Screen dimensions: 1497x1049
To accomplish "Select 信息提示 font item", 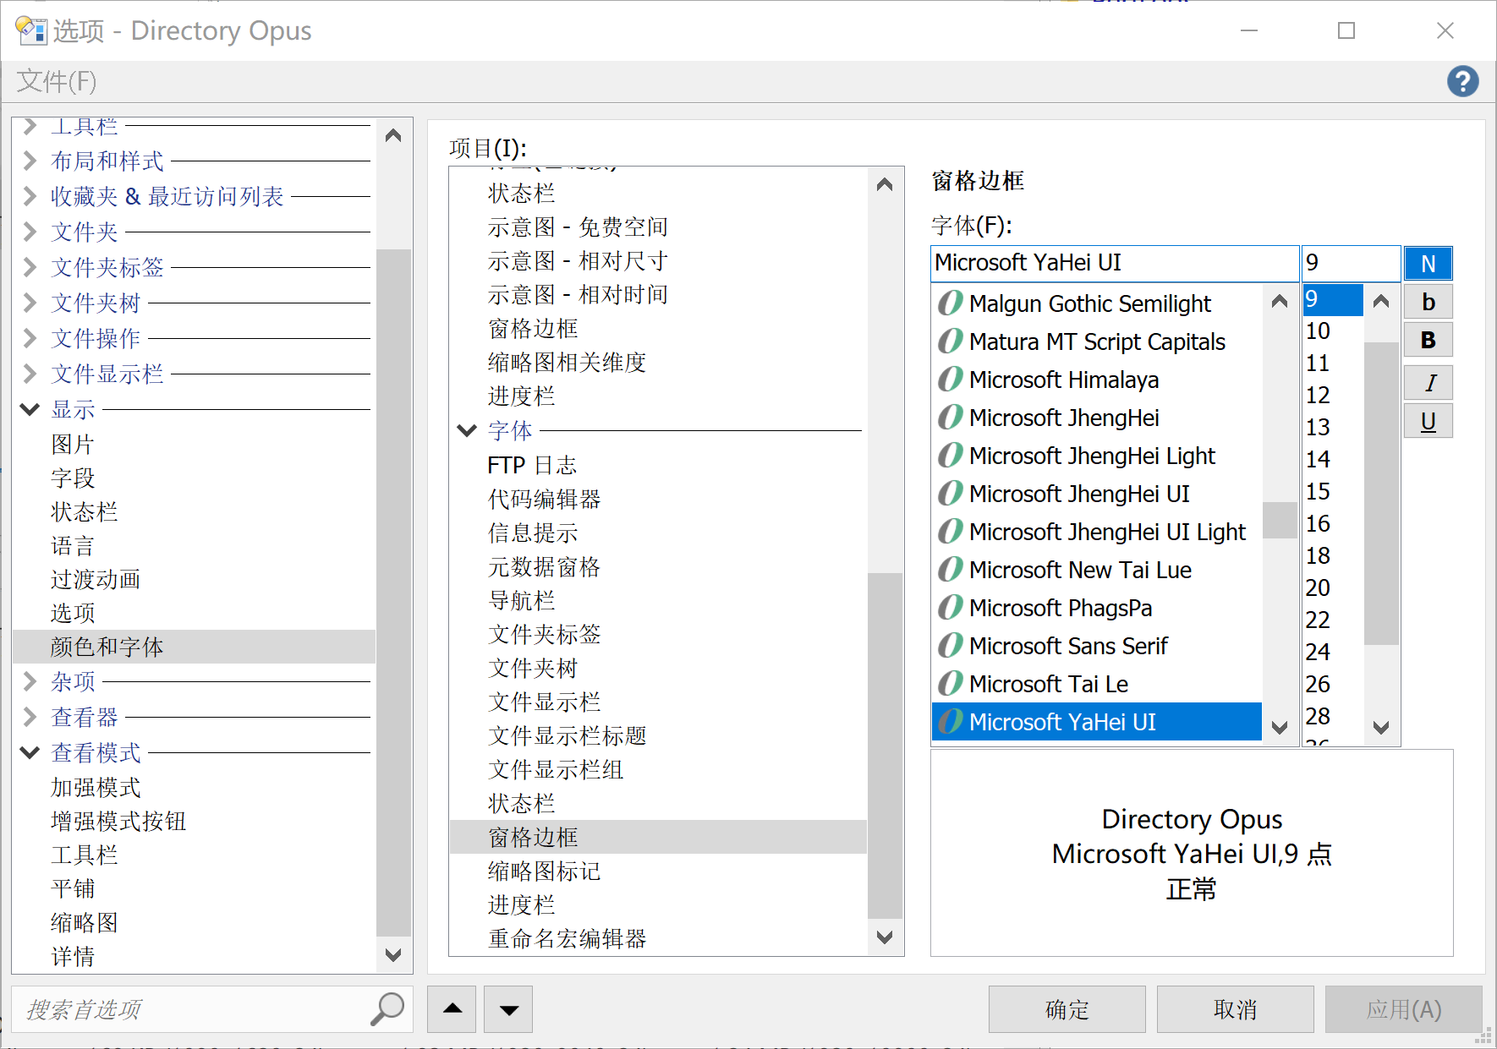I will [x=533, y=533].
